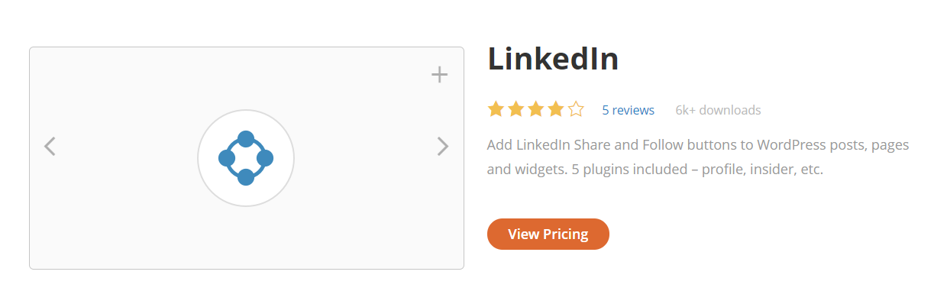Click the orange View Pricing button
The height and width of the screenshot is (291, 934).
[548, 234]
